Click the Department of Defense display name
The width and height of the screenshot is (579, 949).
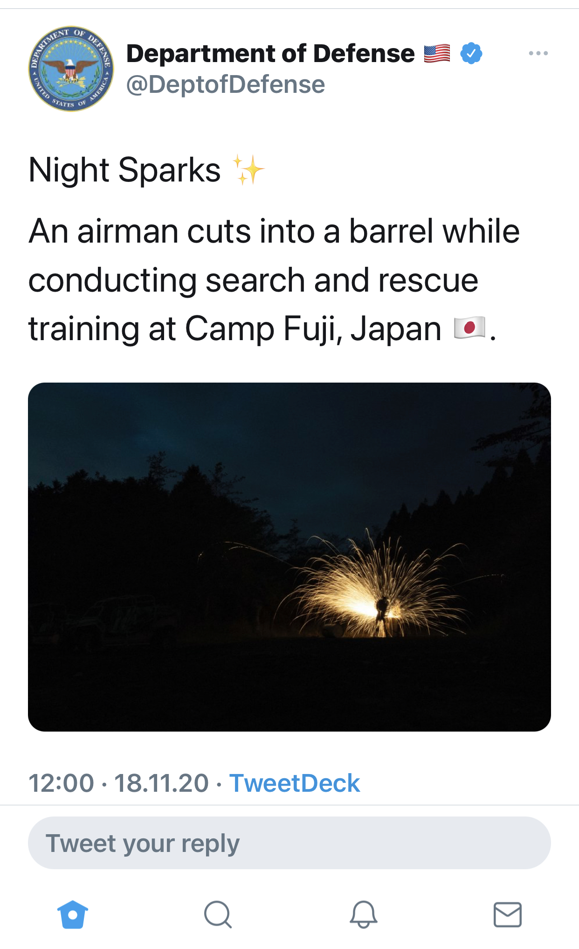click(270, 53)
